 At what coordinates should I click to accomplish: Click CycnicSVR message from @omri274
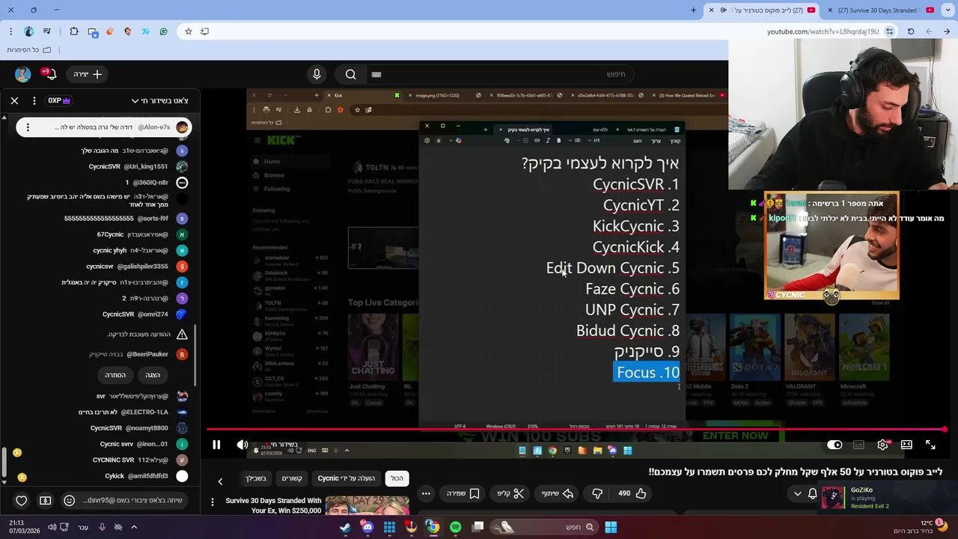118,314
